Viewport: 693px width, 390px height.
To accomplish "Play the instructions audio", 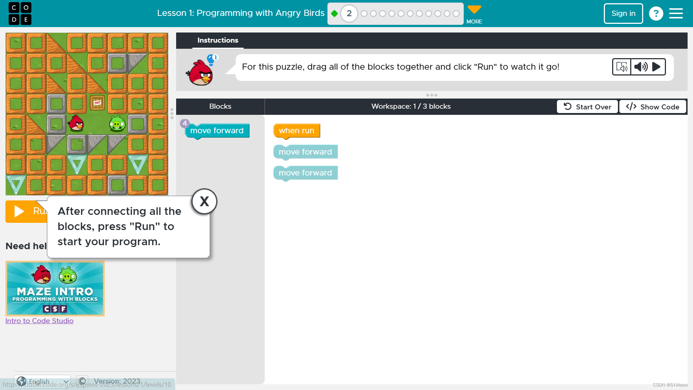I will 657,67.
